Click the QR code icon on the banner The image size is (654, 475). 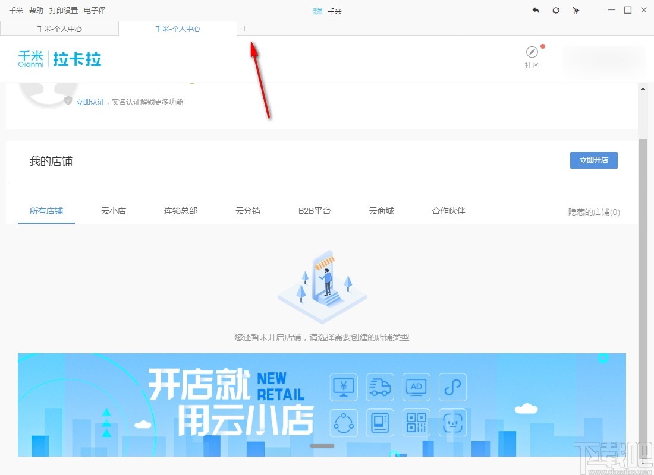click(416, 423)
